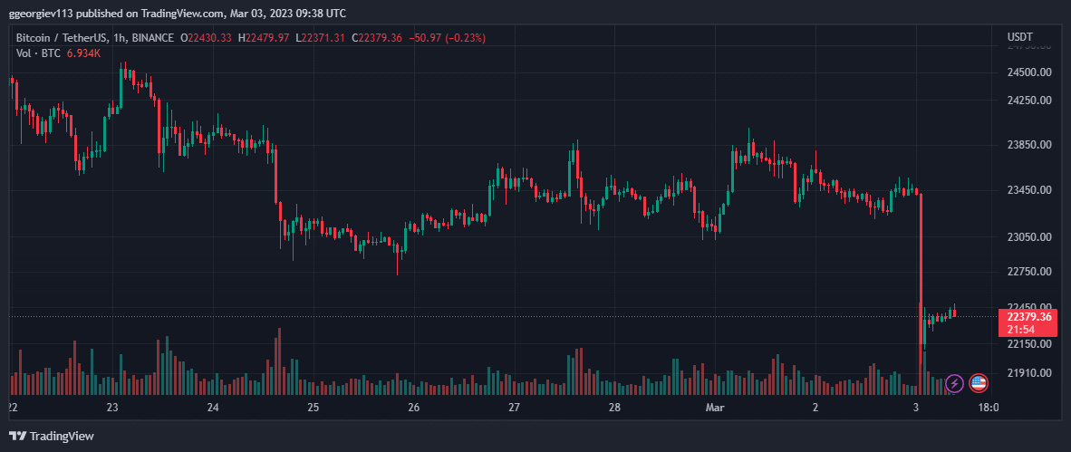Select the 25 date on time axis

(x=313, y=408)
